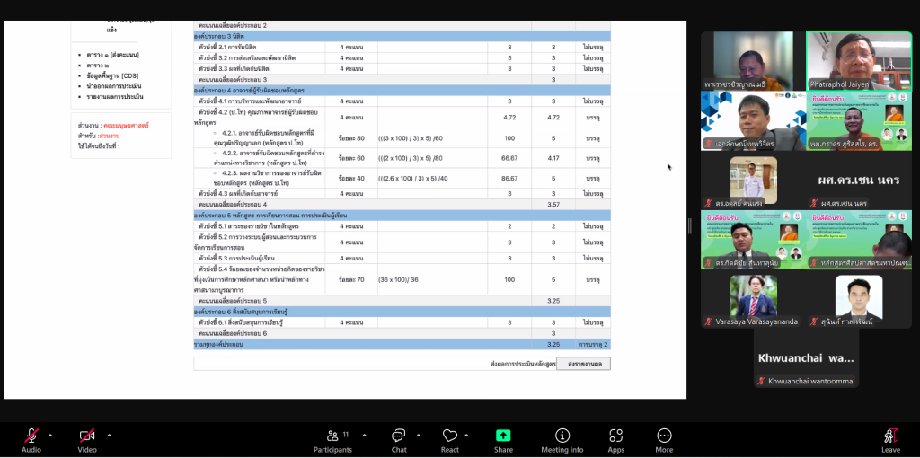Click row ตัวบ่งชี้ 4.3 ผลที่เกิดกับอาจารย์

(402, 193)
